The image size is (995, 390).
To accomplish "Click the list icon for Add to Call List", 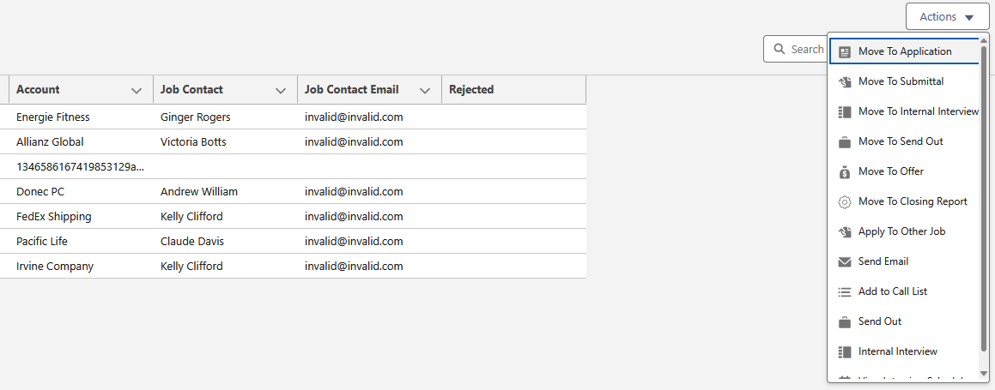I will [844, 292].
